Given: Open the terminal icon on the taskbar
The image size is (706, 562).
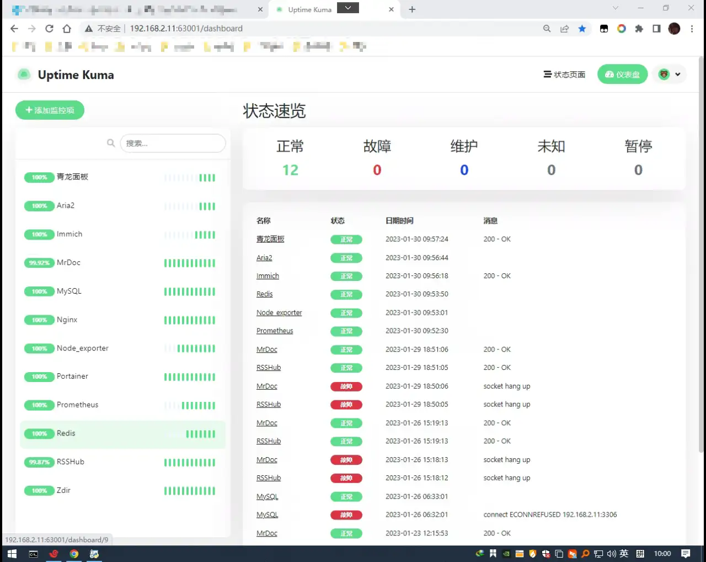Looking at the screenshot, I should pos(33,554).
